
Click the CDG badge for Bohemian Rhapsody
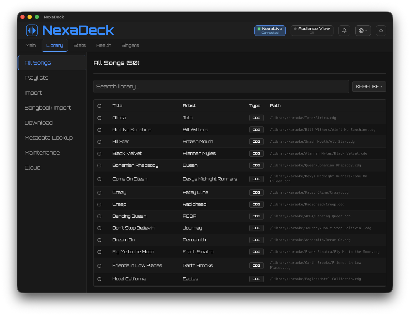pyautogui.click(x=256, y=165)
